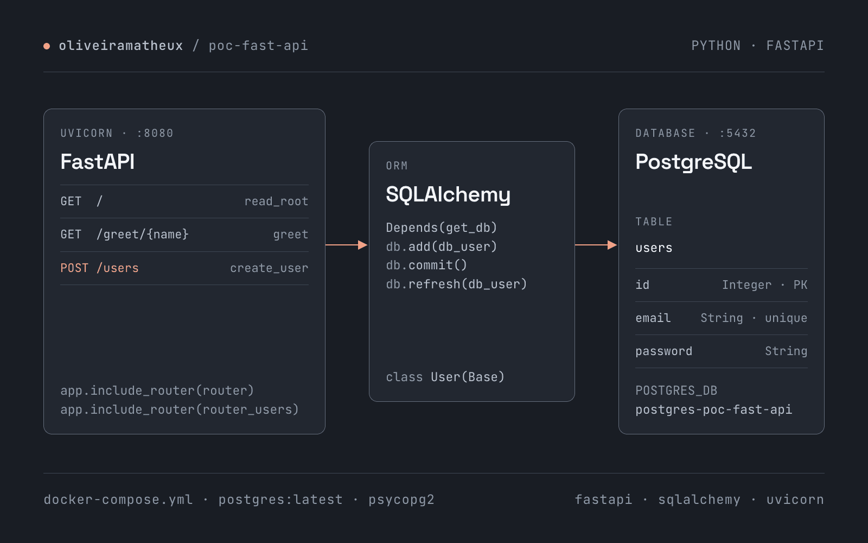Click fastapi in the footer
868x543 pixels.
pos(603,500)
